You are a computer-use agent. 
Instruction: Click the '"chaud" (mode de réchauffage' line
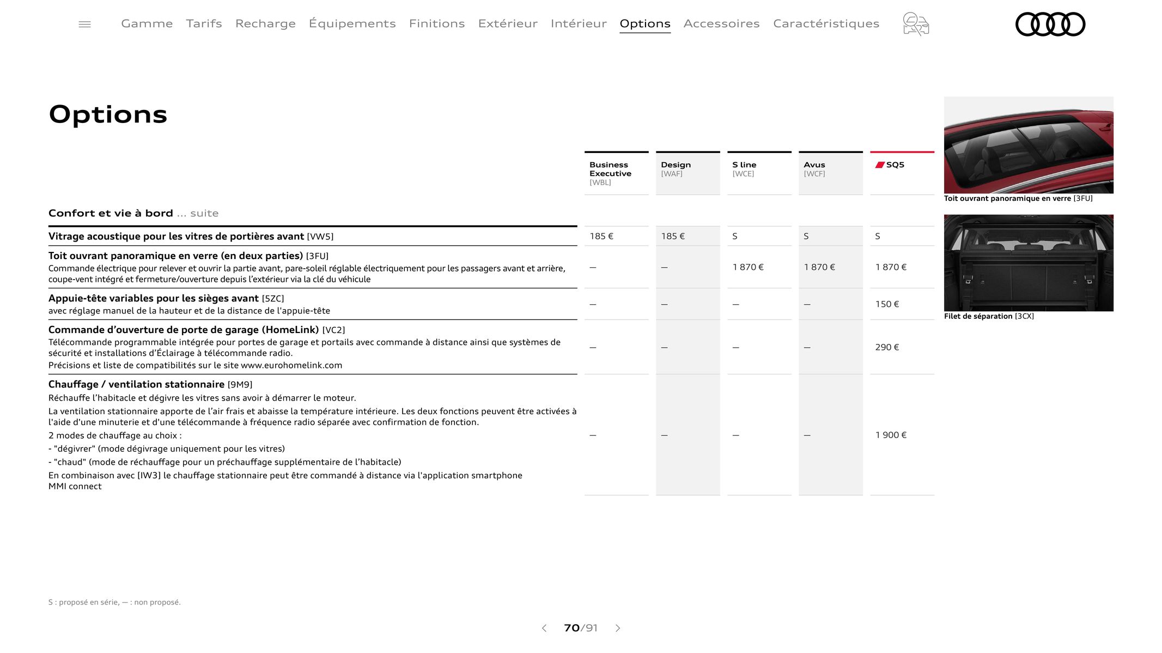[224, 462]
